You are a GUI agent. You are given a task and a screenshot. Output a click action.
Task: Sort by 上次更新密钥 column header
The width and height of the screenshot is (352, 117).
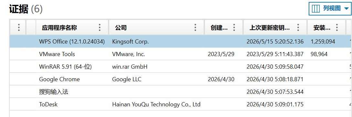[269, 28]
